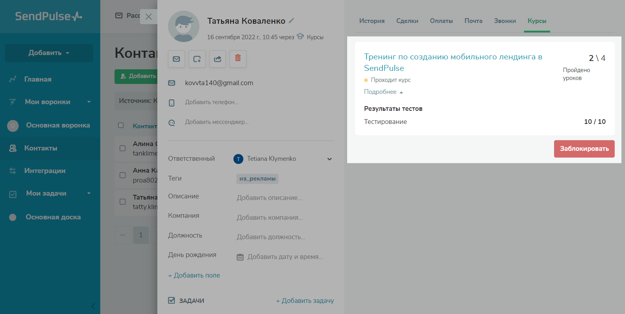Toggle the select-all checkbox in contacts header
This screenshot has height=314, width=625.
coord(121,126)
